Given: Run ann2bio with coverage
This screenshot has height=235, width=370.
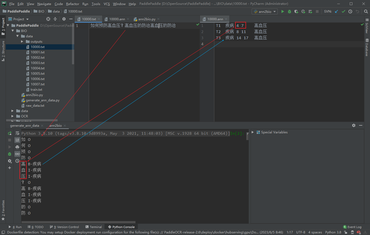Looking at the screenshot, I should [x=296, y=11].
